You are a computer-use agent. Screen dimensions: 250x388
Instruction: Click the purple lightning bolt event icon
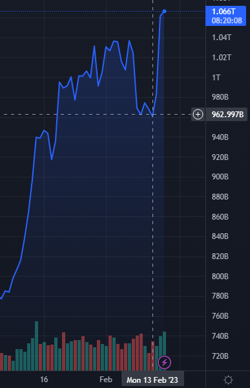[164, 363]
